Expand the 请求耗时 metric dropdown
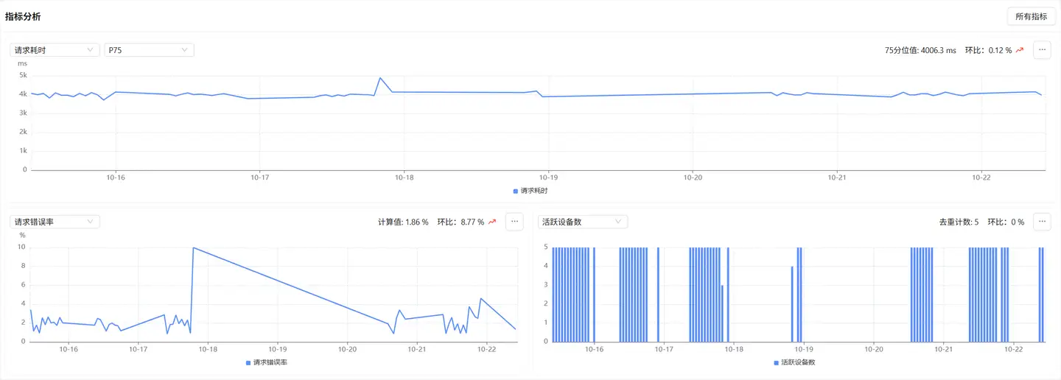The image size is (1061, 380). tap(55, 50)
